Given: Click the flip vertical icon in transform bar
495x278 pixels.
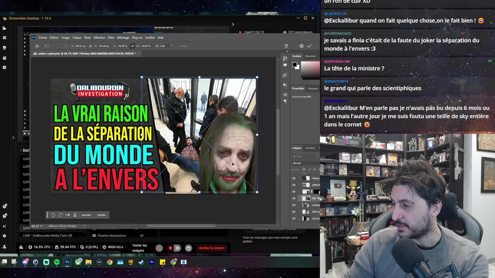Looking at the screenshot, I should pyautogui.click(x=75, y=215).
